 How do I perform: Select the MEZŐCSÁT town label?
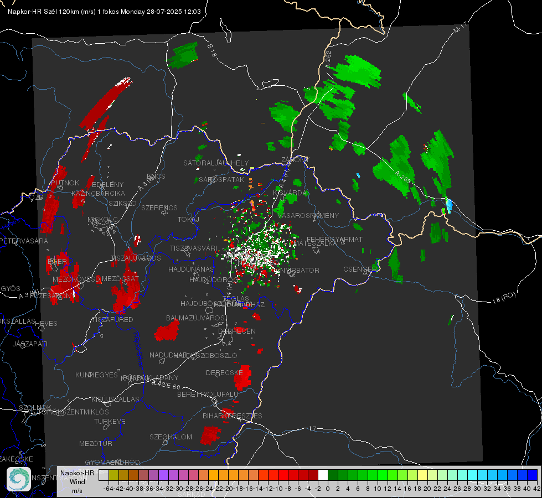tap(120, 278)
